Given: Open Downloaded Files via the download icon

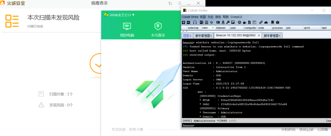Looking at the screenshot, I should click(223, 22).
